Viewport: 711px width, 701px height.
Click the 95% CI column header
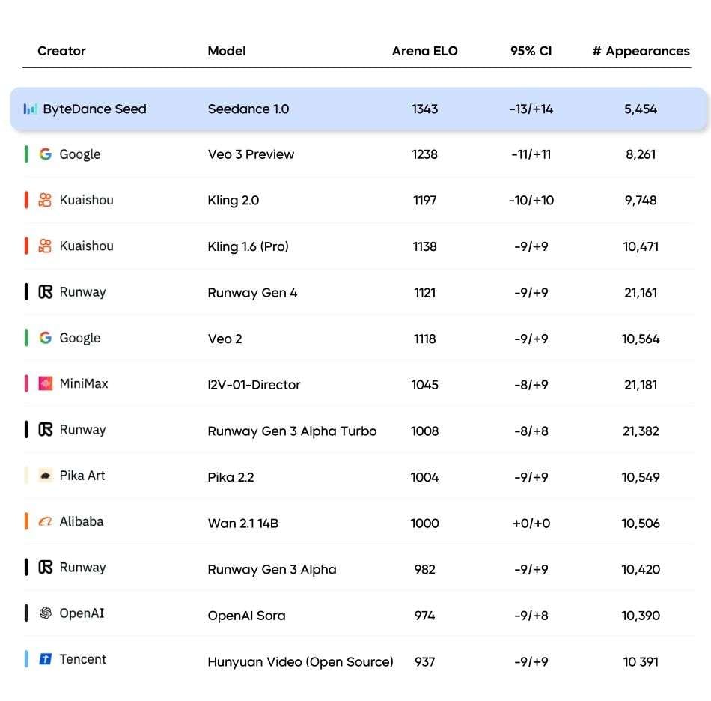(x=531, y=51)
